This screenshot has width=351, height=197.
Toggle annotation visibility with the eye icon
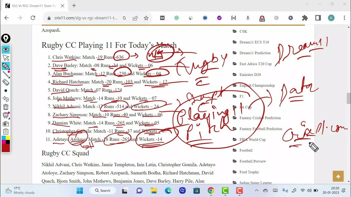[6, 50]
